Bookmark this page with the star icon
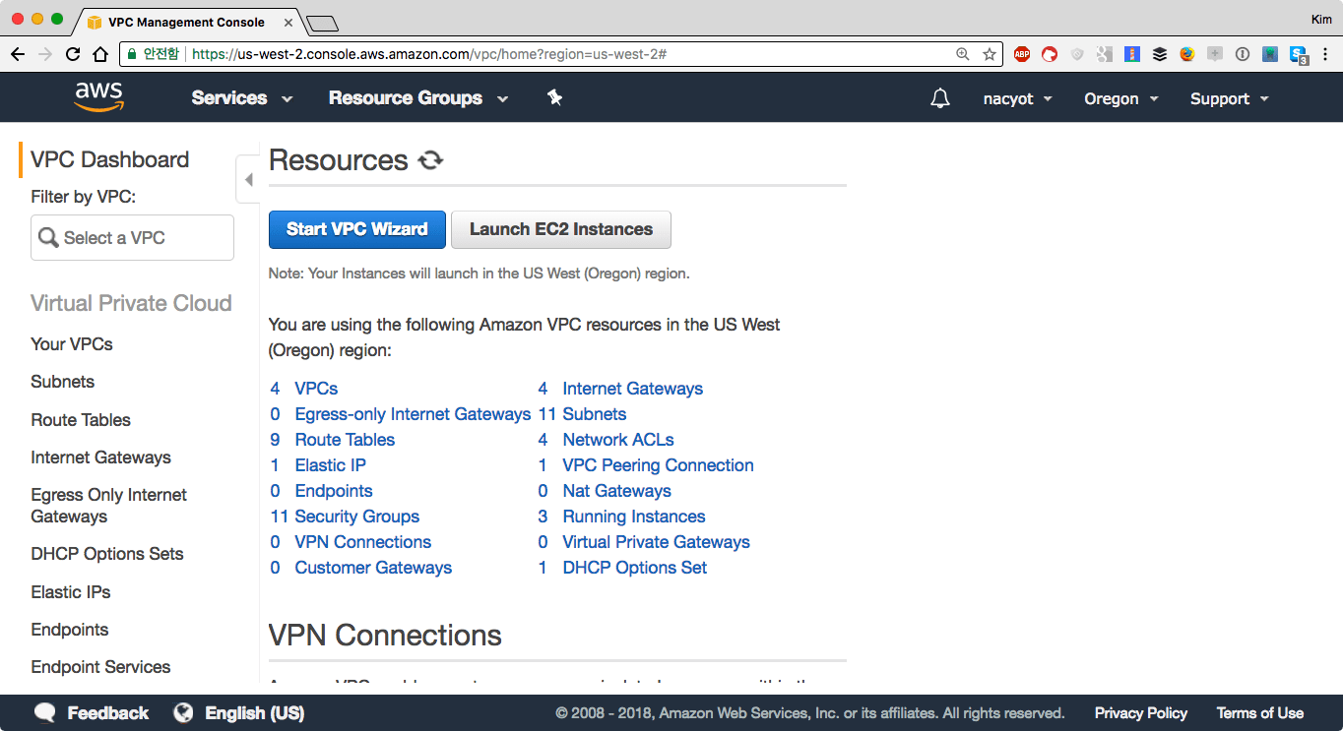 click(x=990, y=54)
